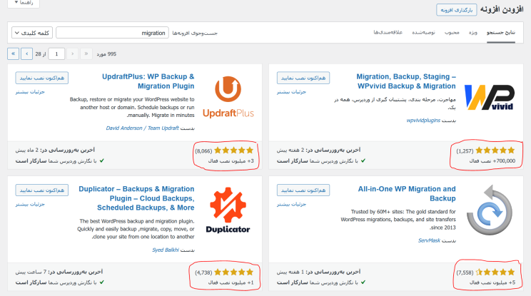Open the محبوب popular tab
Image resolution: width=531 pixels, height=296 pixels.
click(x=452, y=33)
